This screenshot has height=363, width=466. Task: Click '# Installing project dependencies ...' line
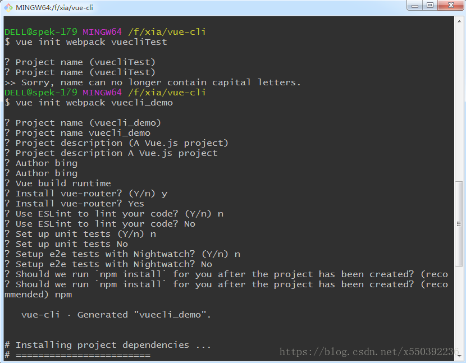108,345
